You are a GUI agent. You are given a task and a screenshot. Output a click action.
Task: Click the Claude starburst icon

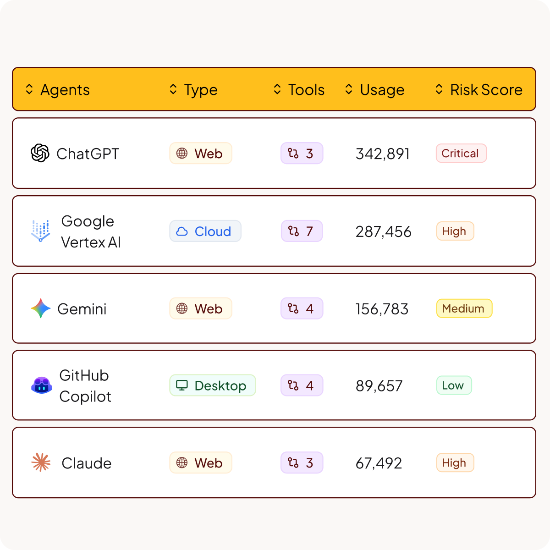pyautogui.click(x=41, y=462)
